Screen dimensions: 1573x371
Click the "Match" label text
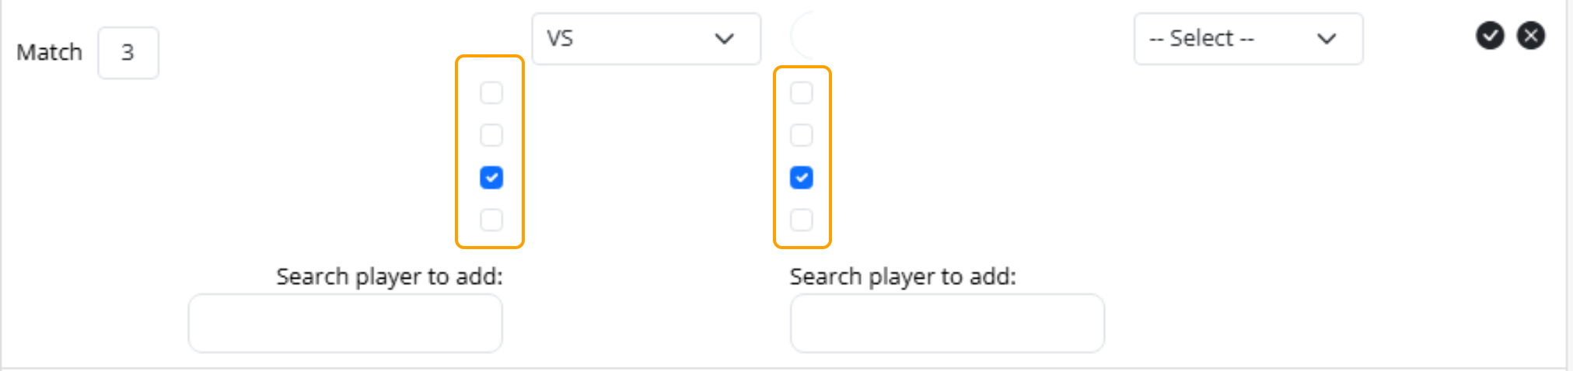(x=49, y=53)
